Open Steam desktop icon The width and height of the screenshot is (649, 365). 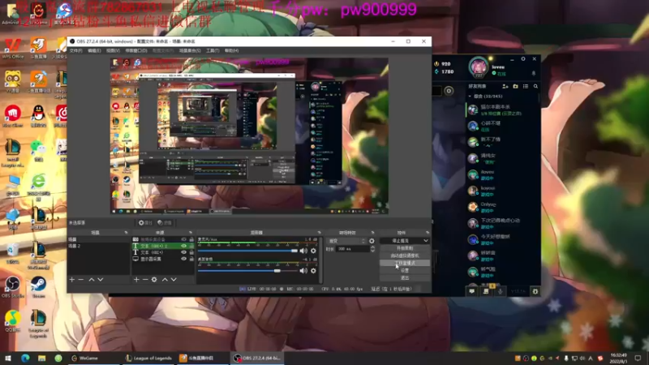[x=38, y=287]
